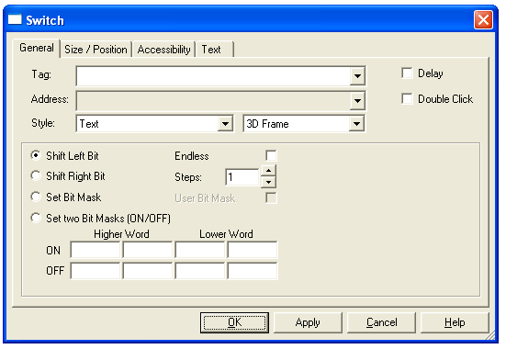Choose the Set Bit Mask option
Screen dimensions: 506x349
[36, 197]
